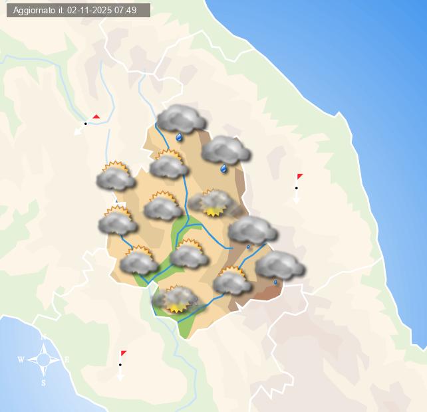Click the 'Aggiornato il: 02-11-2025 07:49' label
This screenshot has width=427, height=412.
[x=78, y=11]
